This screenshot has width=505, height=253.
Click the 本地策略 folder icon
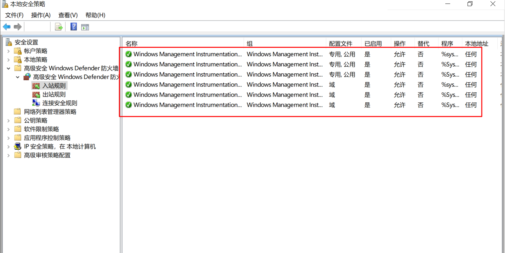[x=18, y=60]
